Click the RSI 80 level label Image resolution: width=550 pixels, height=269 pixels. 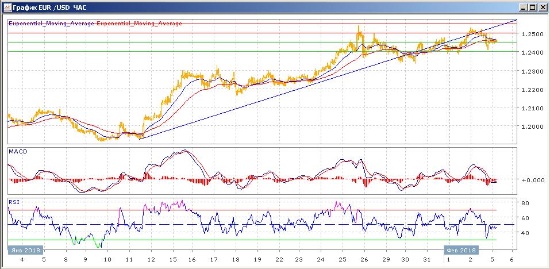pyautogui.click(x=525, y=203)
